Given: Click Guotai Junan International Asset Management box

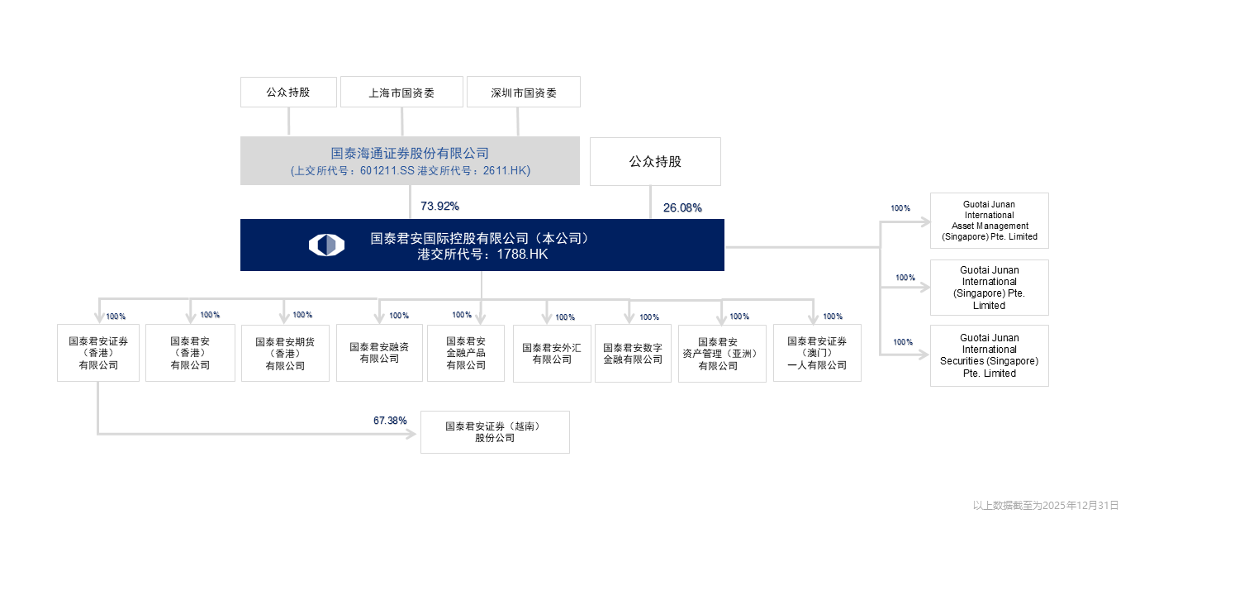Looking at the screenshot, I should (989, 221).
